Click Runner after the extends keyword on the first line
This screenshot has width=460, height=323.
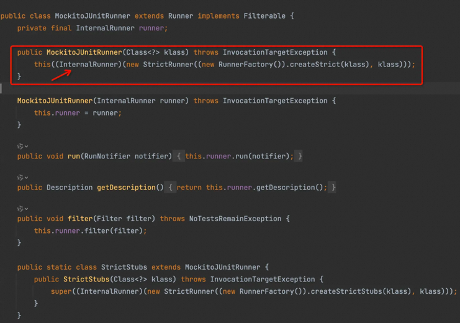click(x=181, y=16)
